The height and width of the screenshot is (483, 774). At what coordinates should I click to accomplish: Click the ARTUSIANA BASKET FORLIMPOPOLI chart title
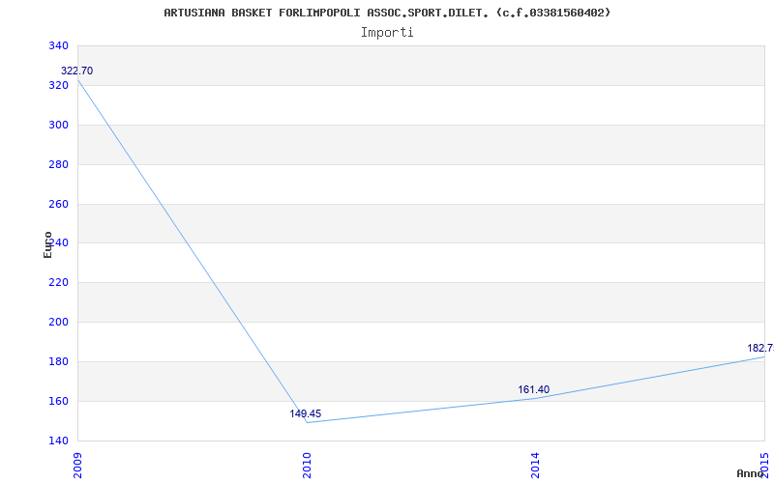[x=387, y=13]
